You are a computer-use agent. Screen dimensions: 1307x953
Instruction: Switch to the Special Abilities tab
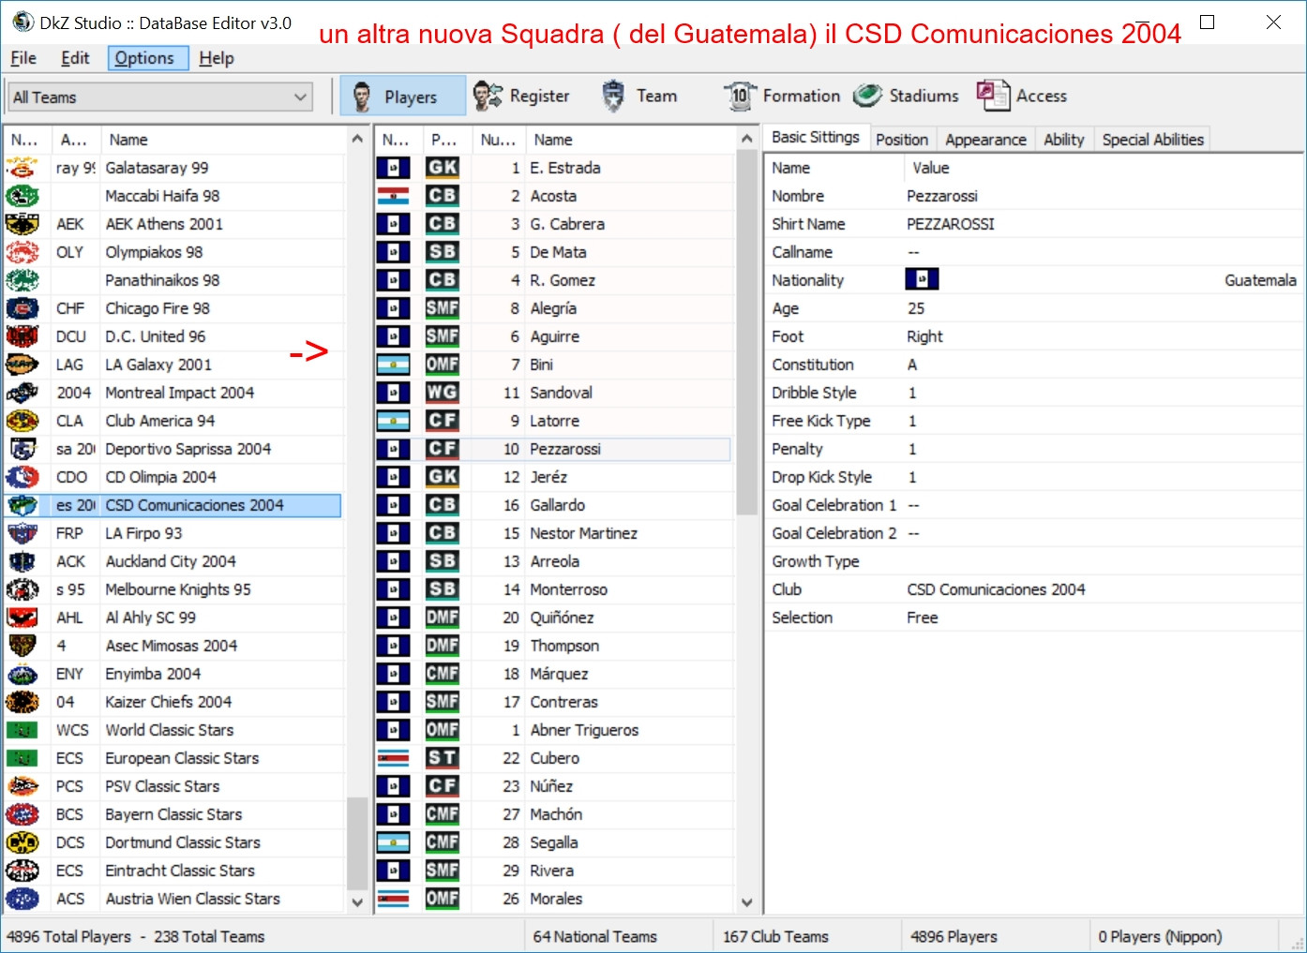(x=1152, y=140)
